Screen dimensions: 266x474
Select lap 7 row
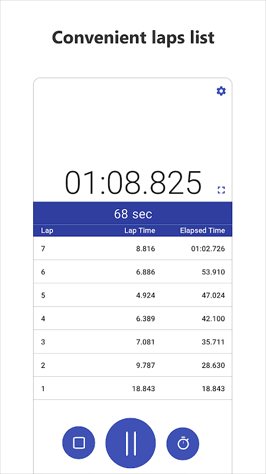click(132, 248)
